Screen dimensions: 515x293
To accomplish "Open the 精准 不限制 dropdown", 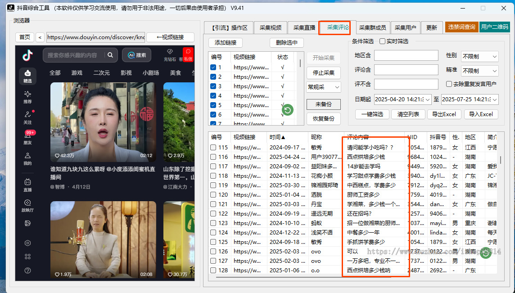I will tap(480, 71).
